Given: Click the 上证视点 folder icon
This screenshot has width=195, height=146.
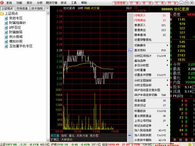Looking at the screenshot, I should click(2, 14).
